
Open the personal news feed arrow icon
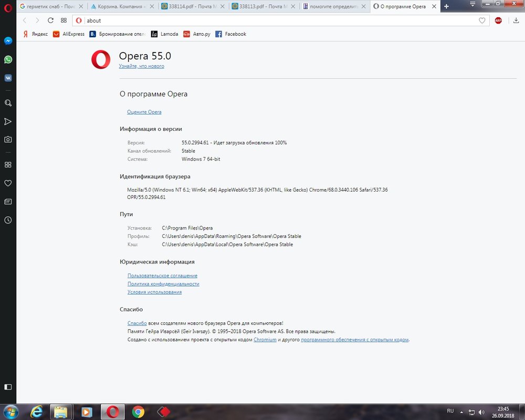click(8, 121)
